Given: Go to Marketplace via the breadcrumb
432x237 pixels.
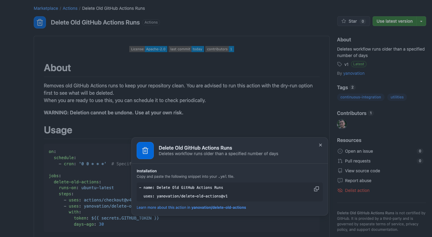Looking at the screenshot, I should click(46, 8).
